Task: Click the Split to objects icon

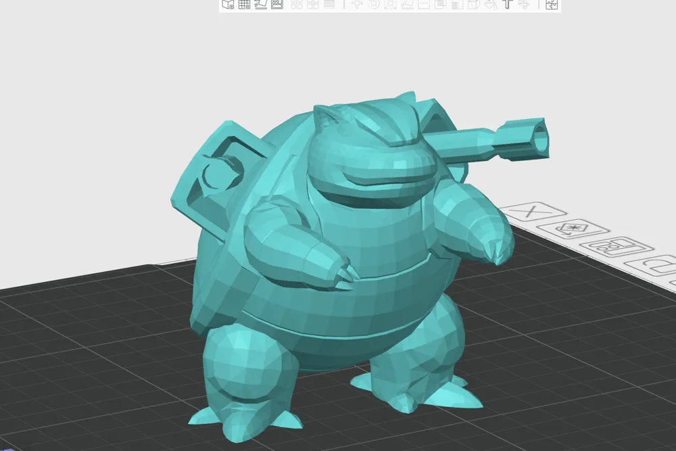Action: pyautogui.click(x=297, y=4)
